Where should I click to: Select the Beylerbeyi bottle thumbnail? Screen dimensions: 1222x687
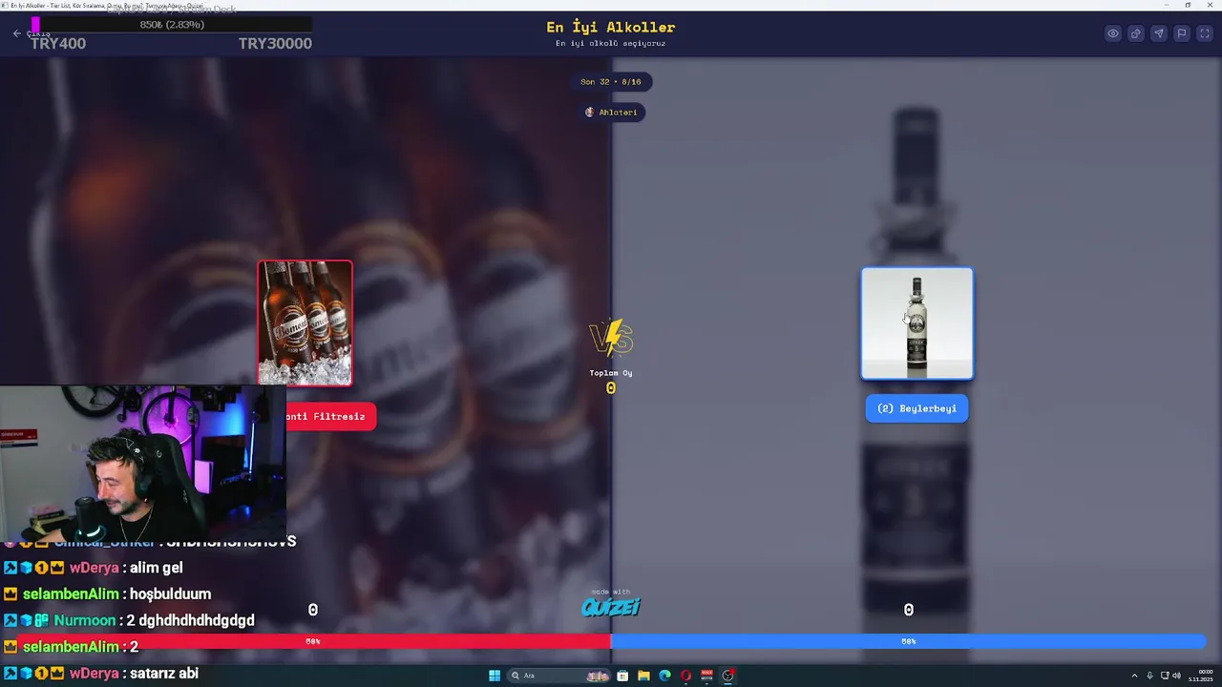coord(917,323)
